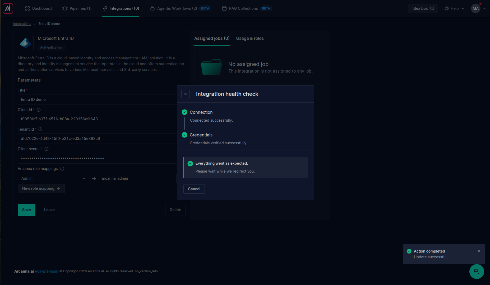Screen dimensions: 490x285
Task: Click 'Please wait while we redirect you.' text
Action: [x=225, y=171]
